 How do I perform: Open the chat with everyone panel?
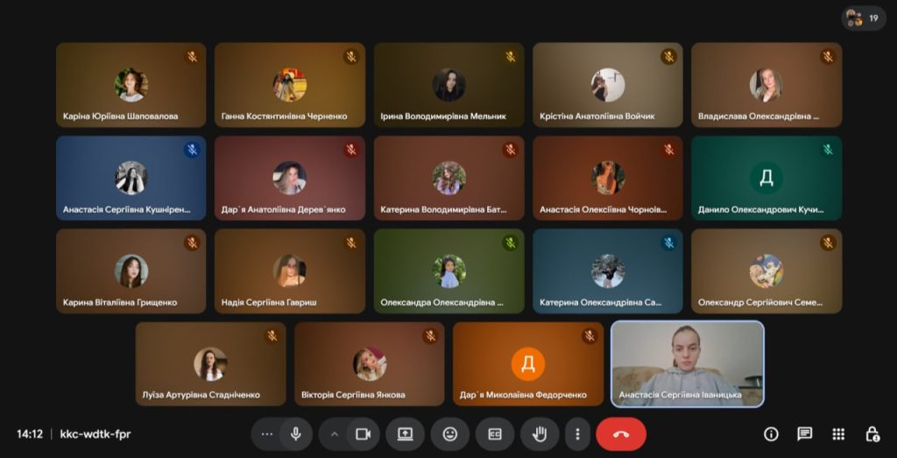pyautogui.click(x=804, y=433)
